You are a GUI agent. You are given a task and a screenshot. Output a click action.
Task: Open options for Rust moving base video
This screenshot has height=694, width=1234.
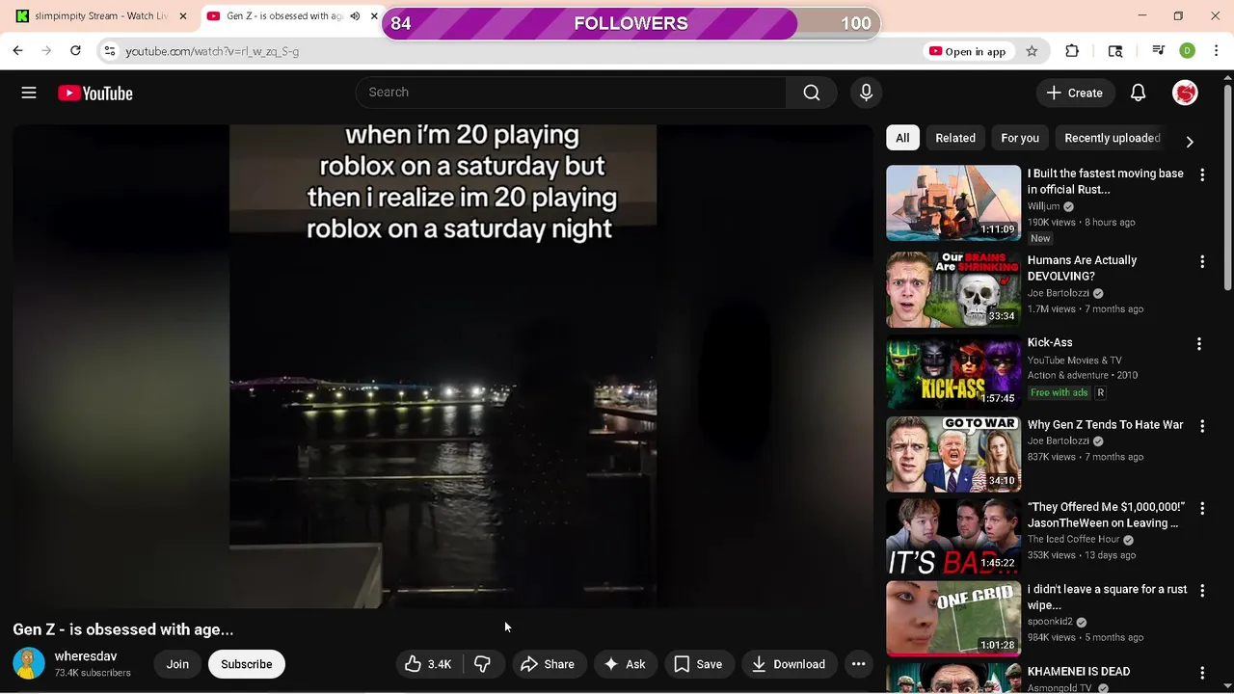coord(1202,175)
